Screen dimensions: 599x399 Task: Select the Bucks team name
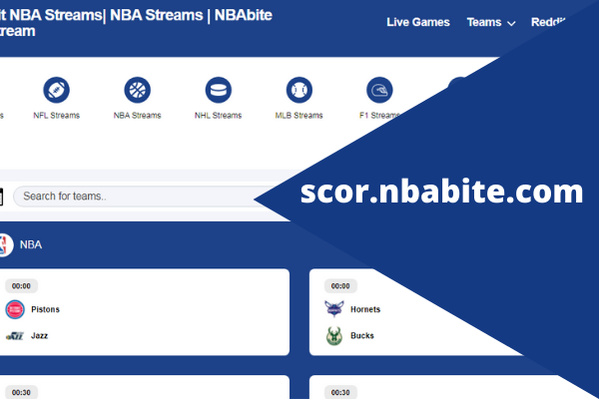point(362,335)
